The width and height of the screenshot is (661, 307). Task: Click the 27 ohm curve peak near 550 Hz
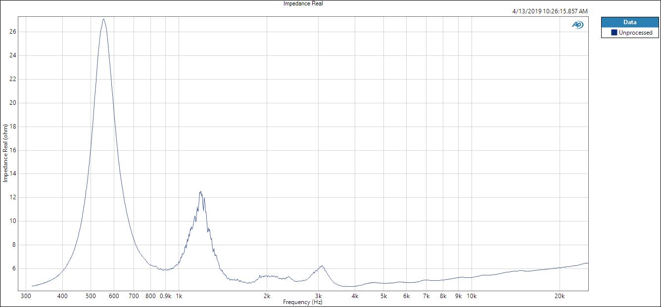point(103,19)
